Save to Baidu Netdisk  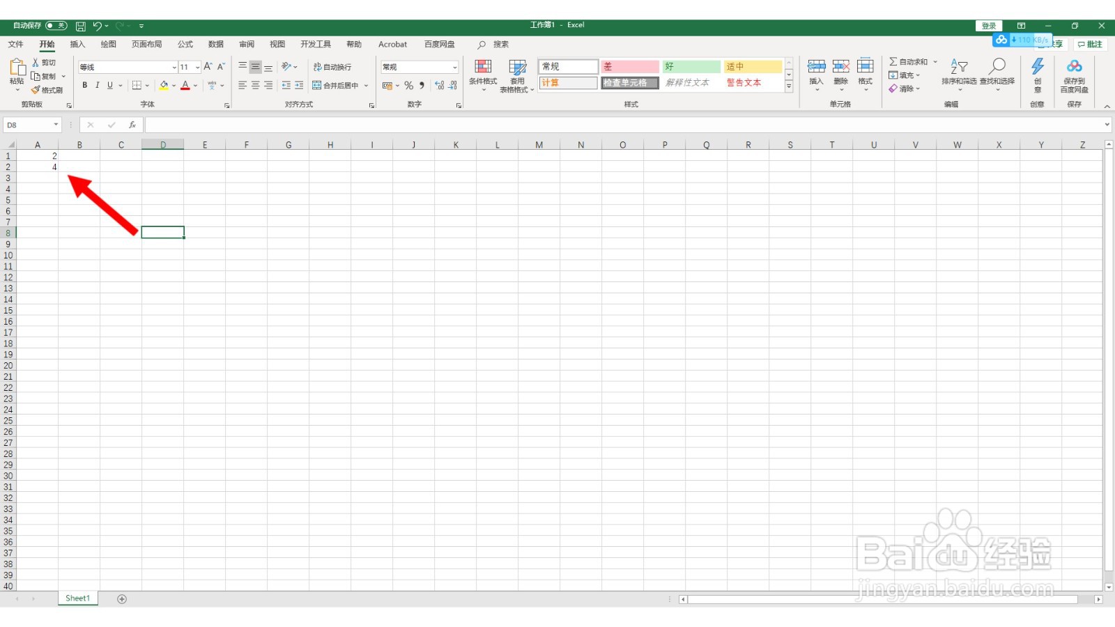pos(1074,75)
